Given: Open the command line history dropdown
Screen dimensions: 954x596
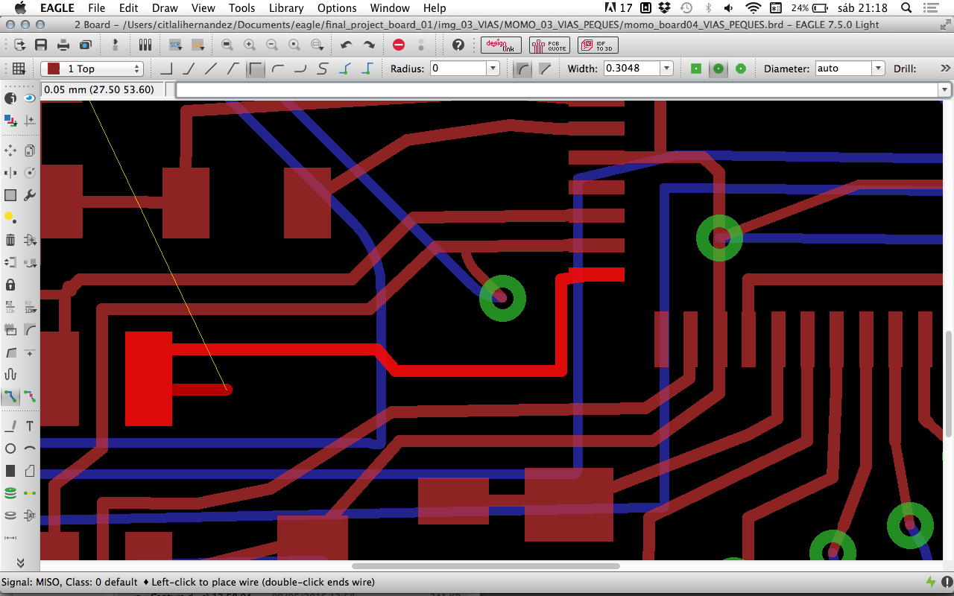Looking at the screenshot, I should pos(944,89).
